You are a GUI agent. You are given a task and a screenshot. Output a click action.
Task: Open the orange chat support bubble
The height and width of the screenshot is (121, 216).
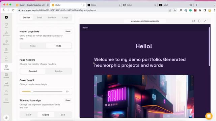209,116
